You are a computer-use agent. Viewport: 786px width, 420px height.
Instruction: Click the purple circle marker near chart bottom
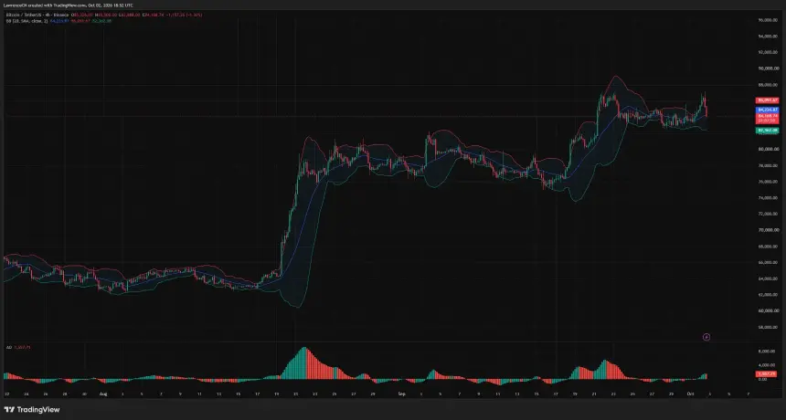706,337
